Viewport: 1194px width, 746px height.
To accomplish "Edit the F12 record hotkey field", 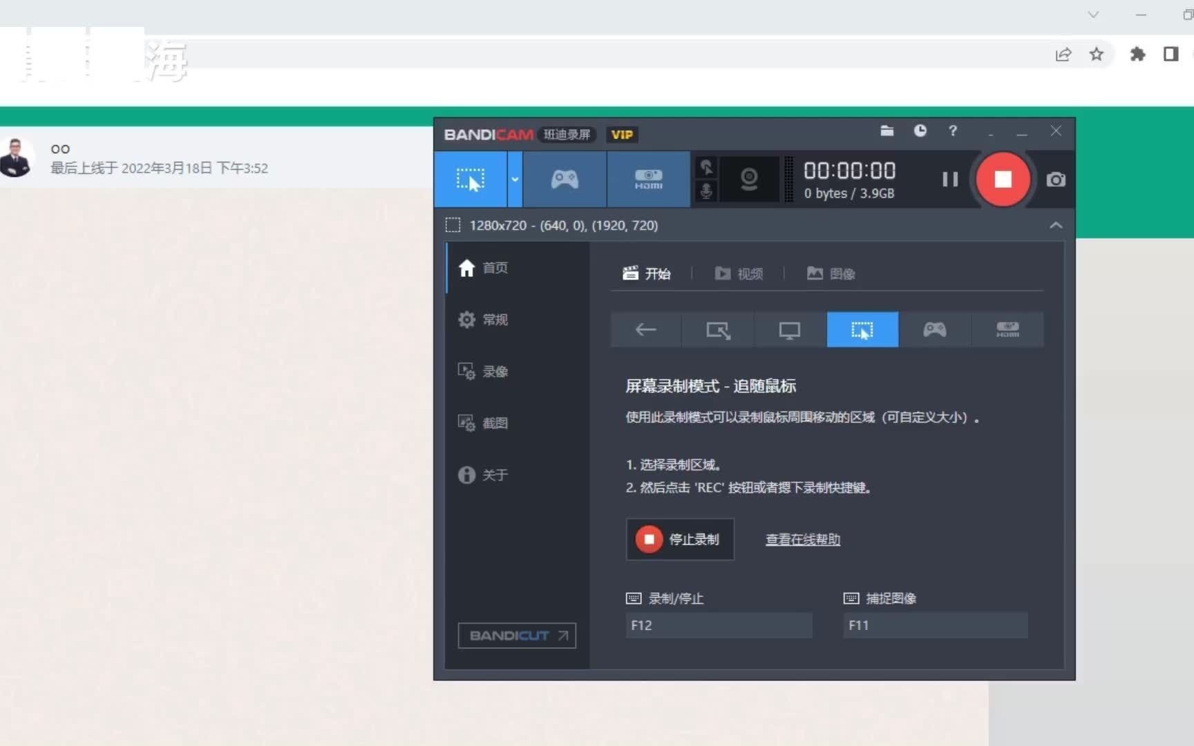I will [x=719, y=625].
